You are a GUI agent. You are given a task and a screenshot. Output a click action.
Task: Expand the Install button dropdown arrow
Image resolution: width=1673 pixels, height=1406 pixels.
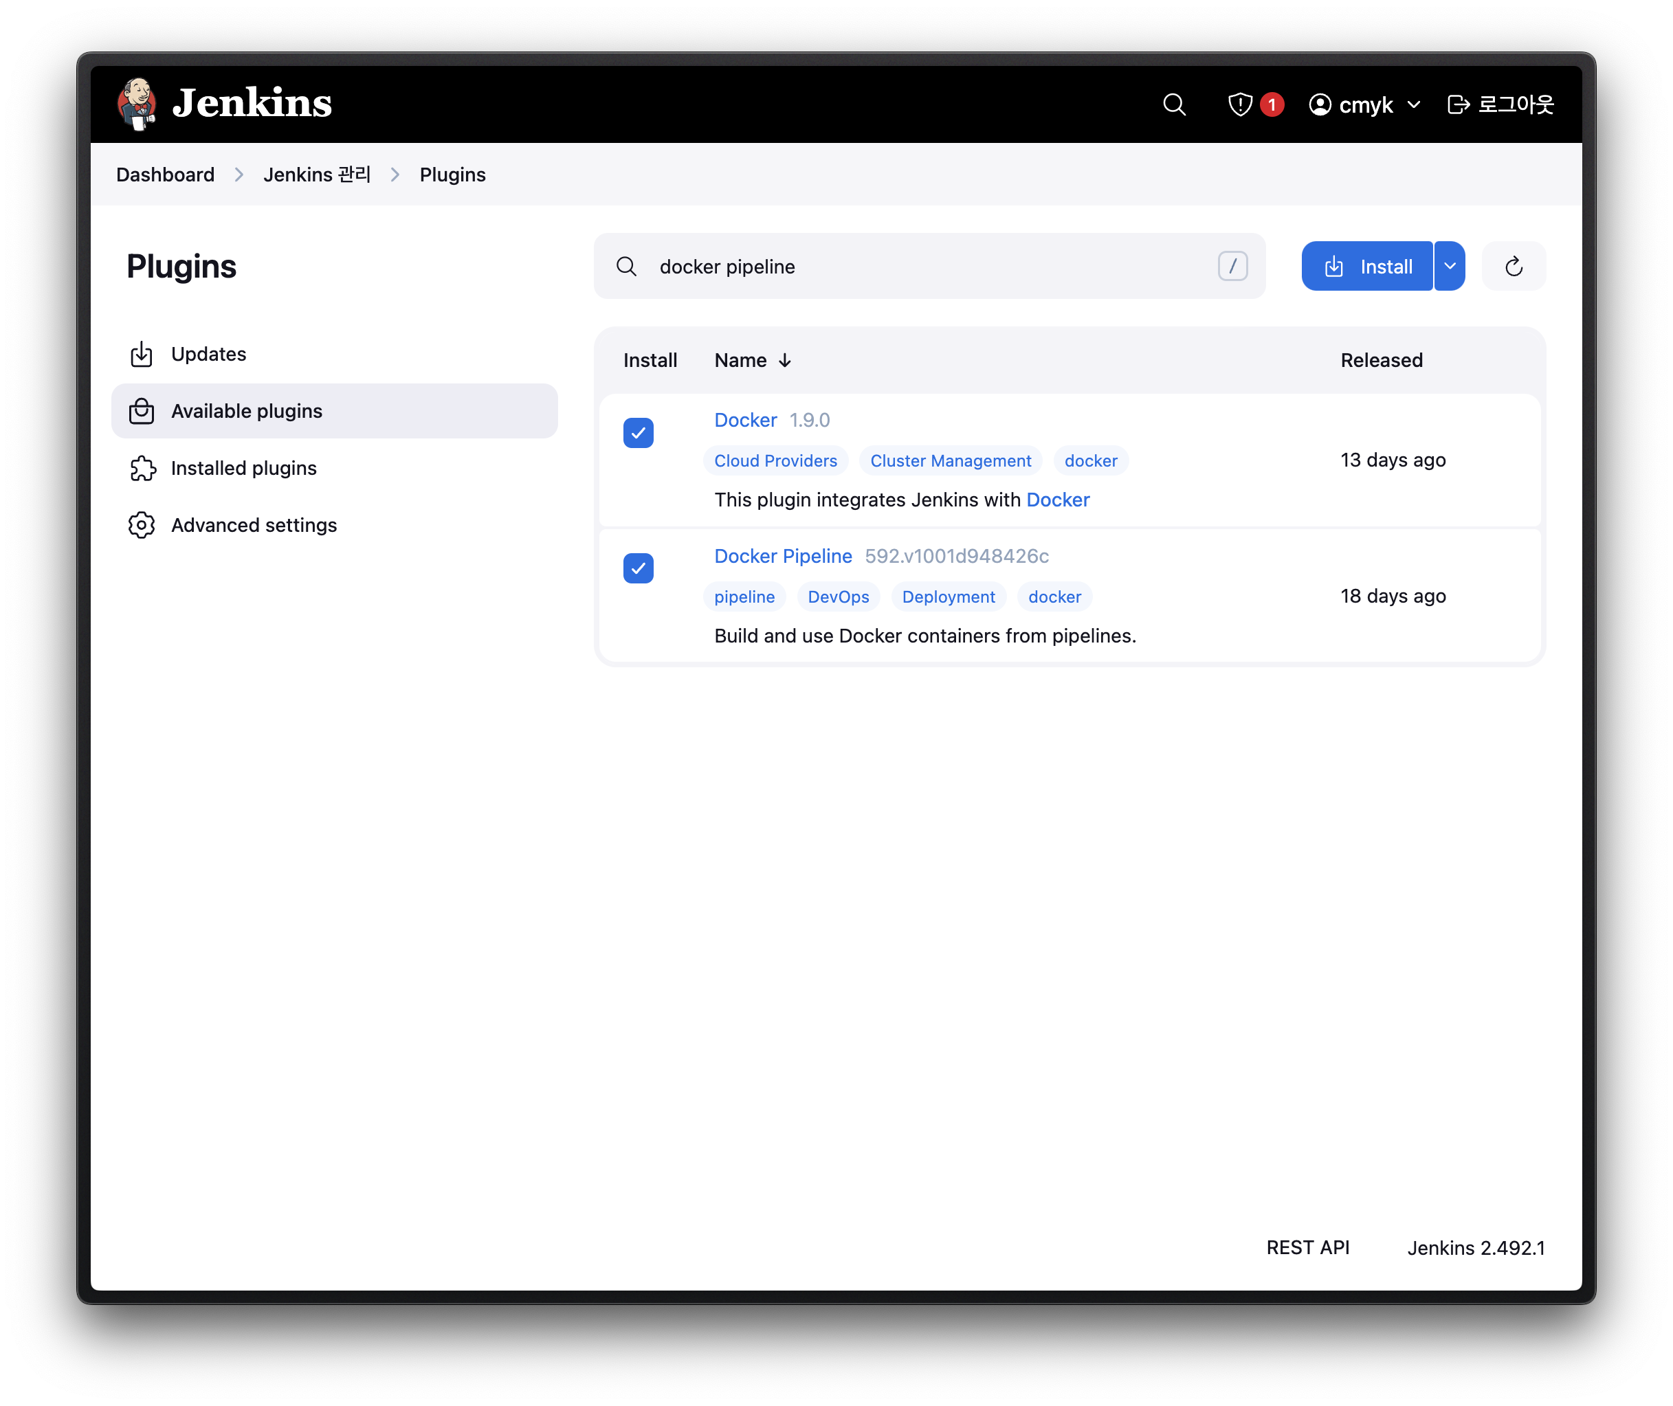[x=1450, y=266]
